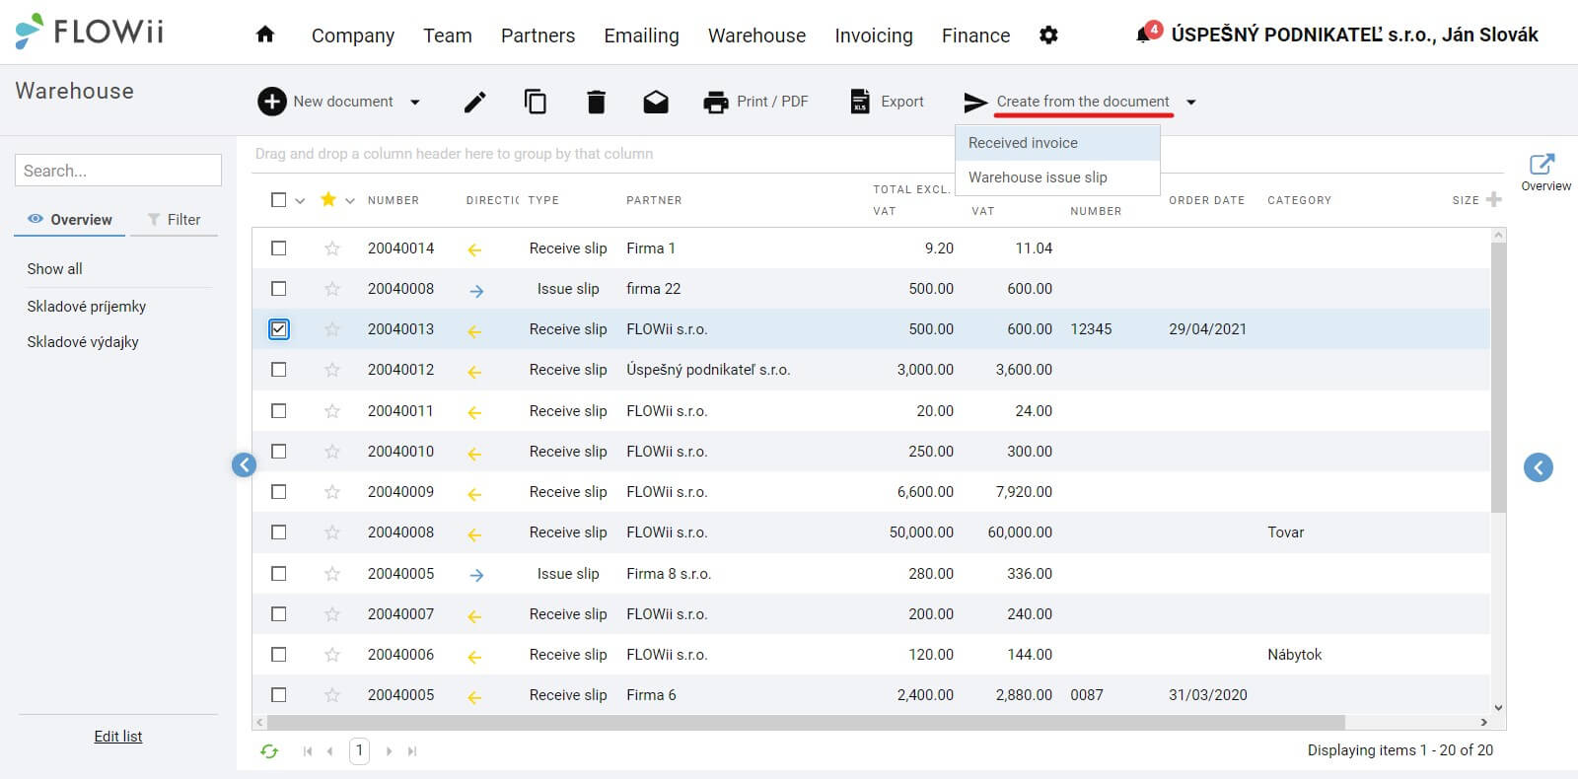Sort by the Partner column header

[x=654, y=200]
